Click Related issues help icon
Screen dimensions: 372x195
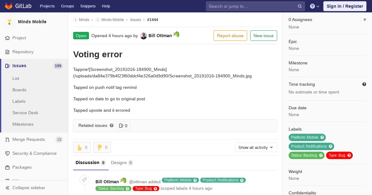[x=112, y=125]
